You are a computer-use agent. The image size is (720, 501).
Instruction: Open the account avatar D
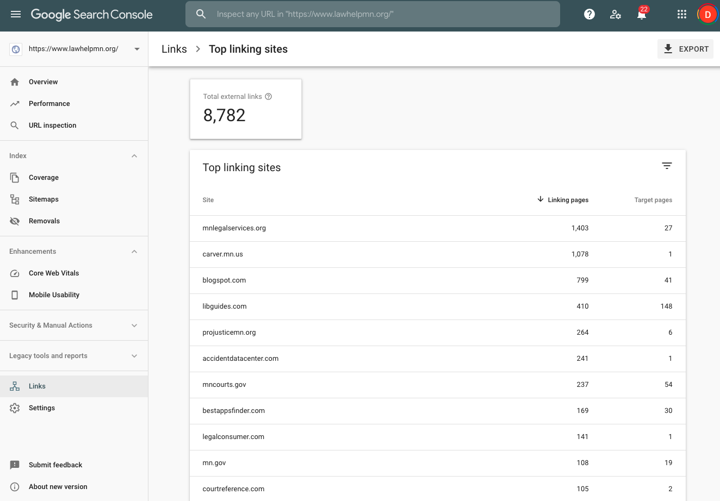tap(707, 15)
